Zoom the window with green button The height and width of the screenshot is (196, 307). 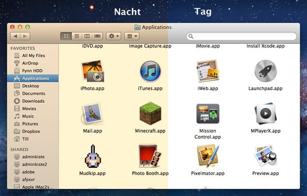coord(28,27)
